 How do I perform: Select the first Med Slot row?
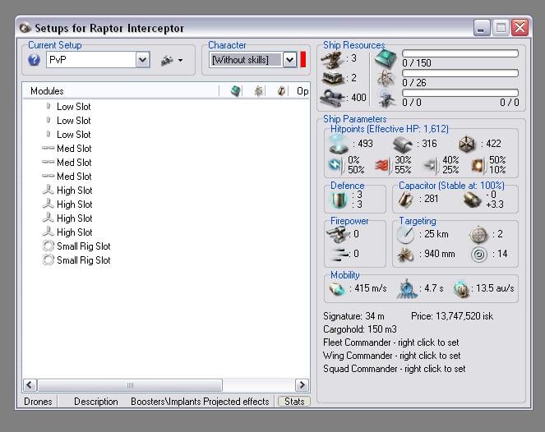(73, 149)
